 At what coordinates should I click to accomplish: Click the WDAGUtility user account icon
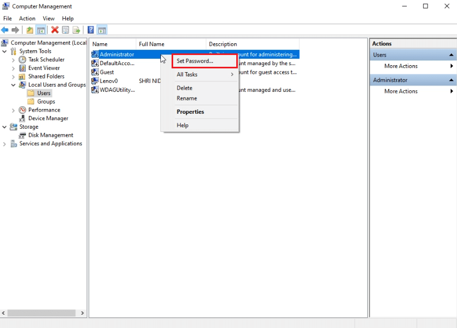tap(95, 90)
